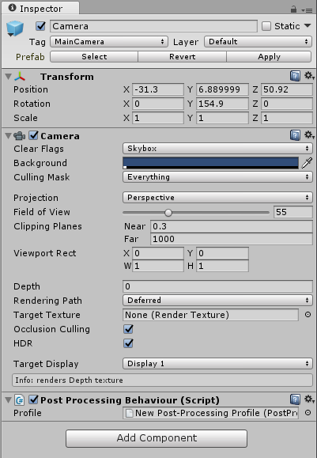The image size is (317, 458).
Task: Disable the Post Processing Behaviour script checkbox
Action: pyautogui.click(x=33, y=399)
